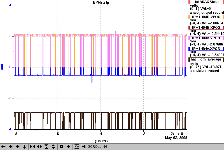Screen dimensions: 224x150
Task: Select the hac_bcm_average legend entry
Action: [206, 59]
